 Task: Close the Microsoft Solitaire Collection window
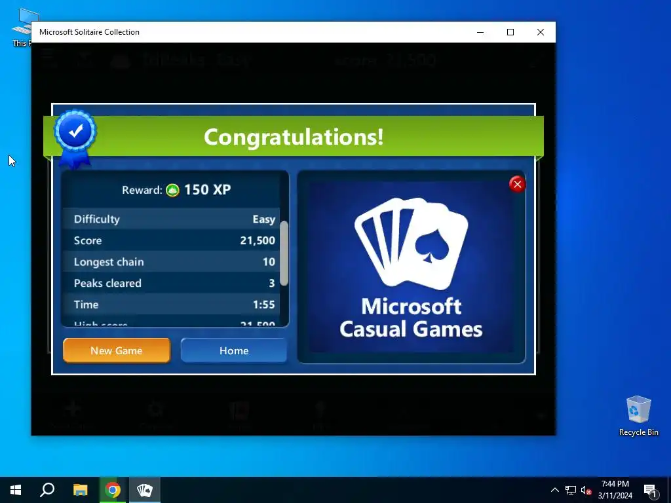pyautogui.click(x=541, y=32)
